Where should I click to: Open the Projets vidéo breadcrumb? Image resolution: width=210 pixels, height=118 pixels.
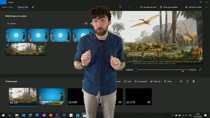coord(7,7)
